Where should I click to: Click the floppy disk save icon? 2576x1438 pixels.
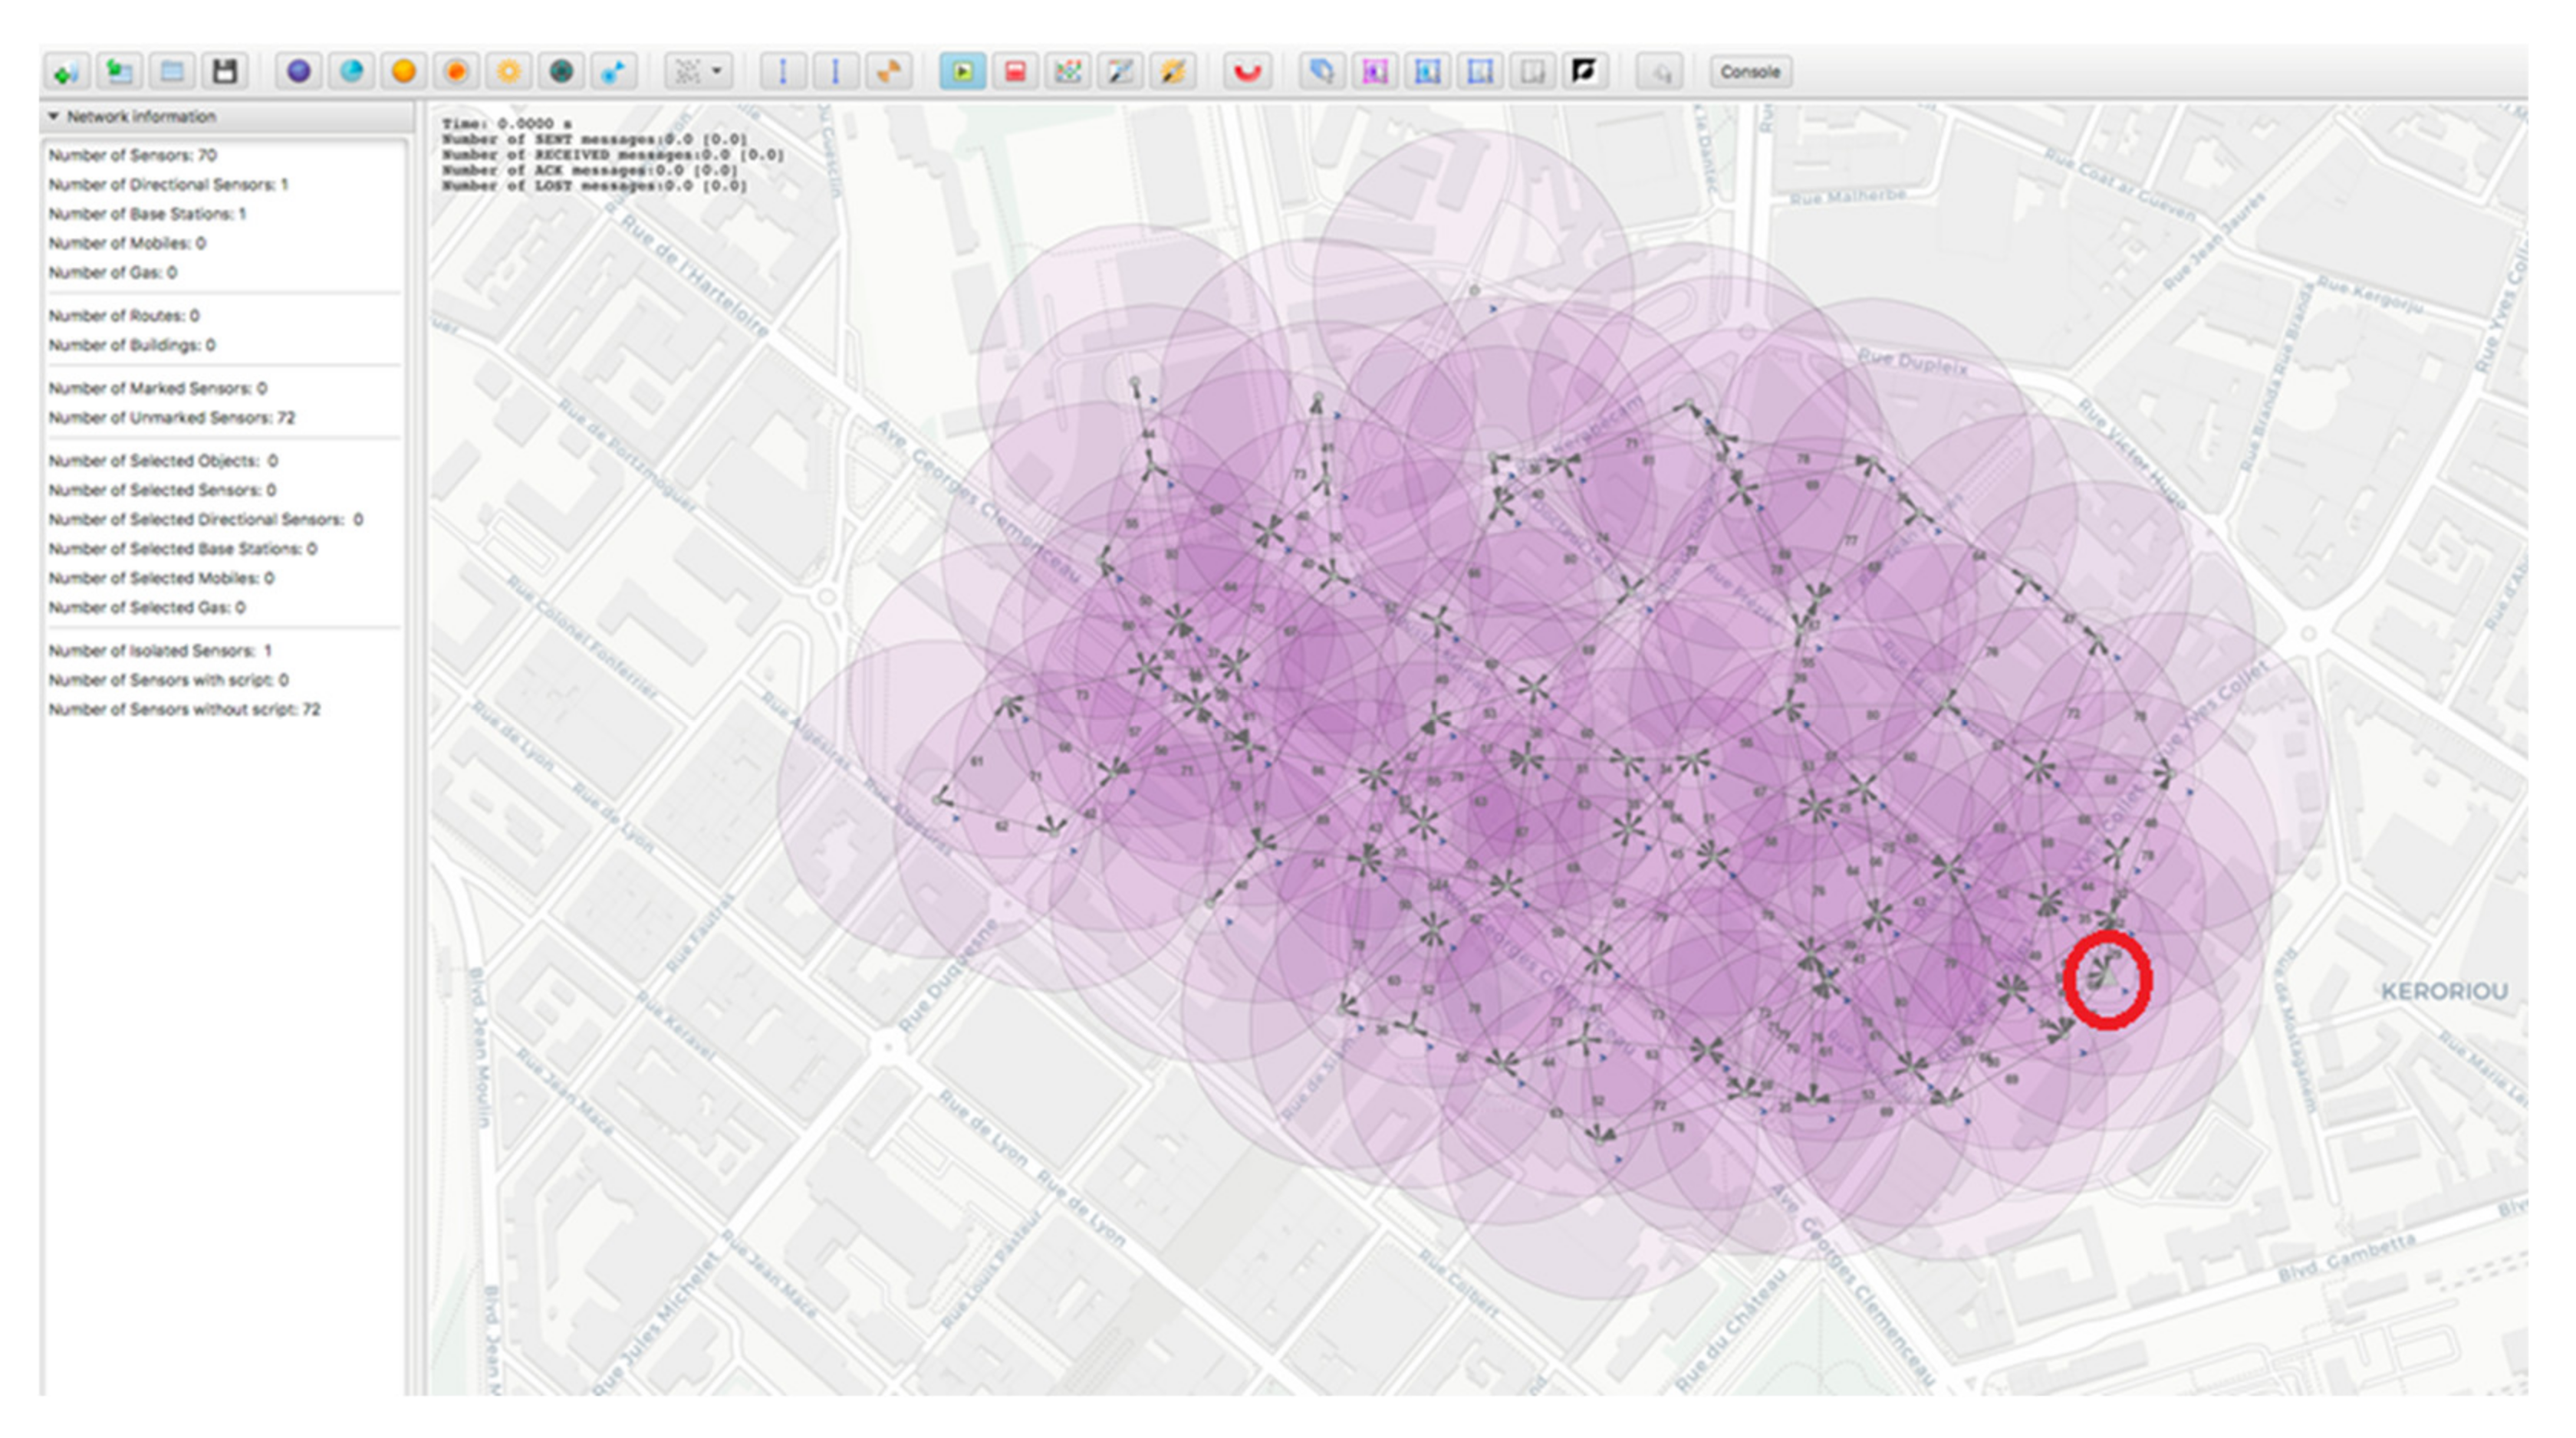point(224,72)
